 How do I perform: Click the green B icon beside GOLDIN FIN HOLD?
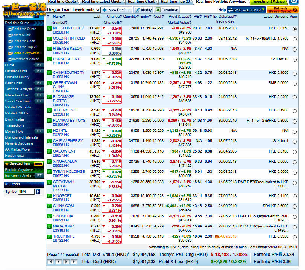(49, 38)
